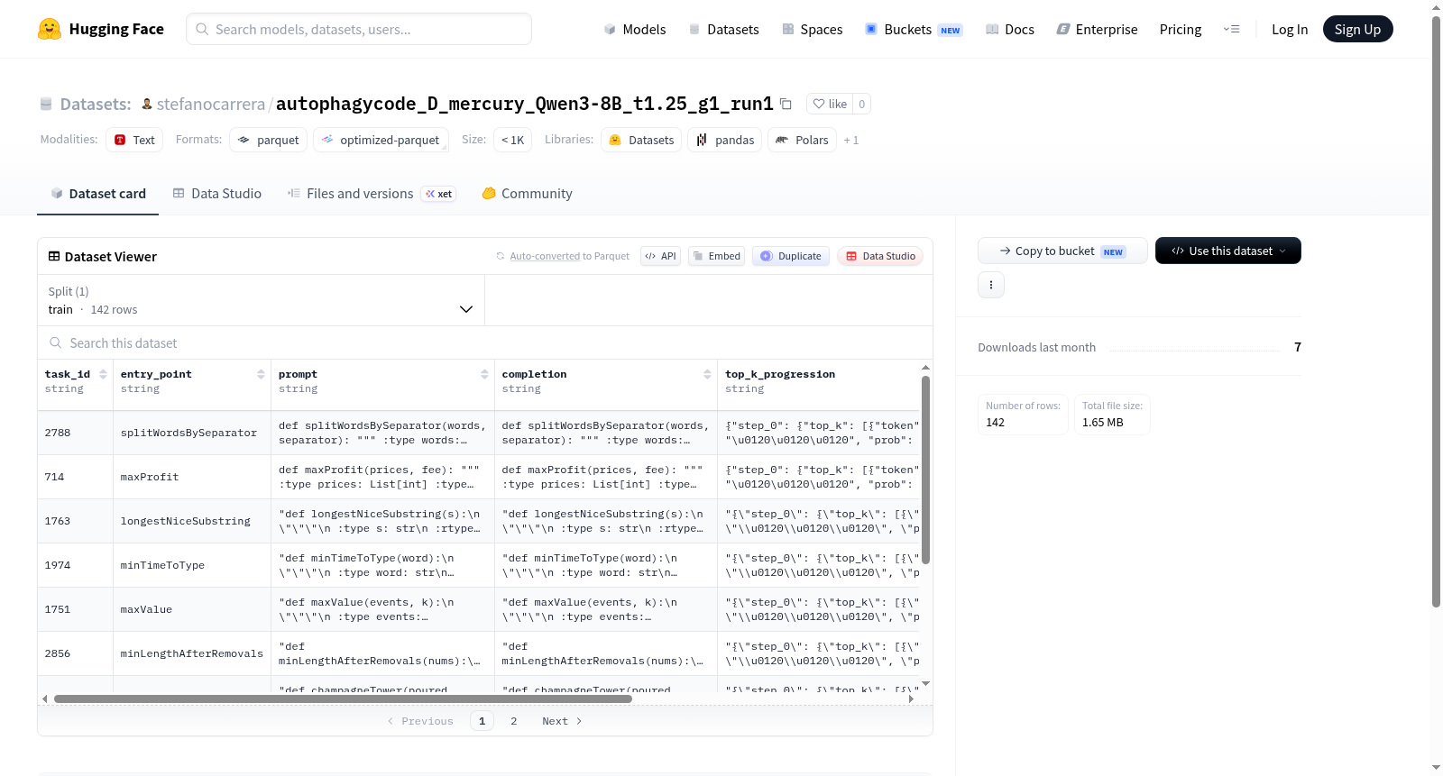1443x776 pixels.
Task: Click the minLengthAfterRemovals cell
Action: 192,653
